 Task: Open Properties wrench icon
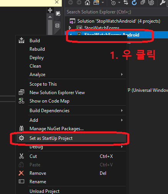click(162, 3)
